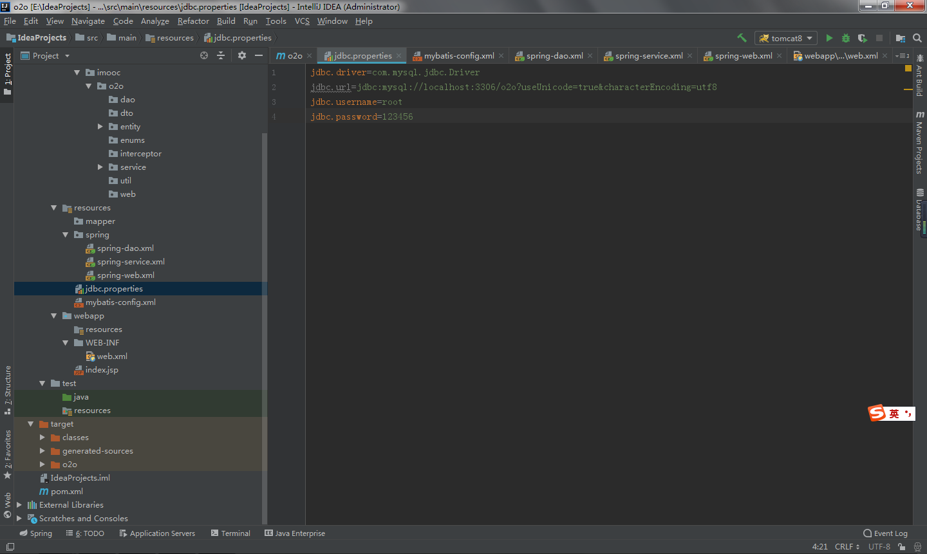The width and height of the screenshot is (927, 554).
Task: Click the Collapse All icon in Project panel
Action: (221, 55)
